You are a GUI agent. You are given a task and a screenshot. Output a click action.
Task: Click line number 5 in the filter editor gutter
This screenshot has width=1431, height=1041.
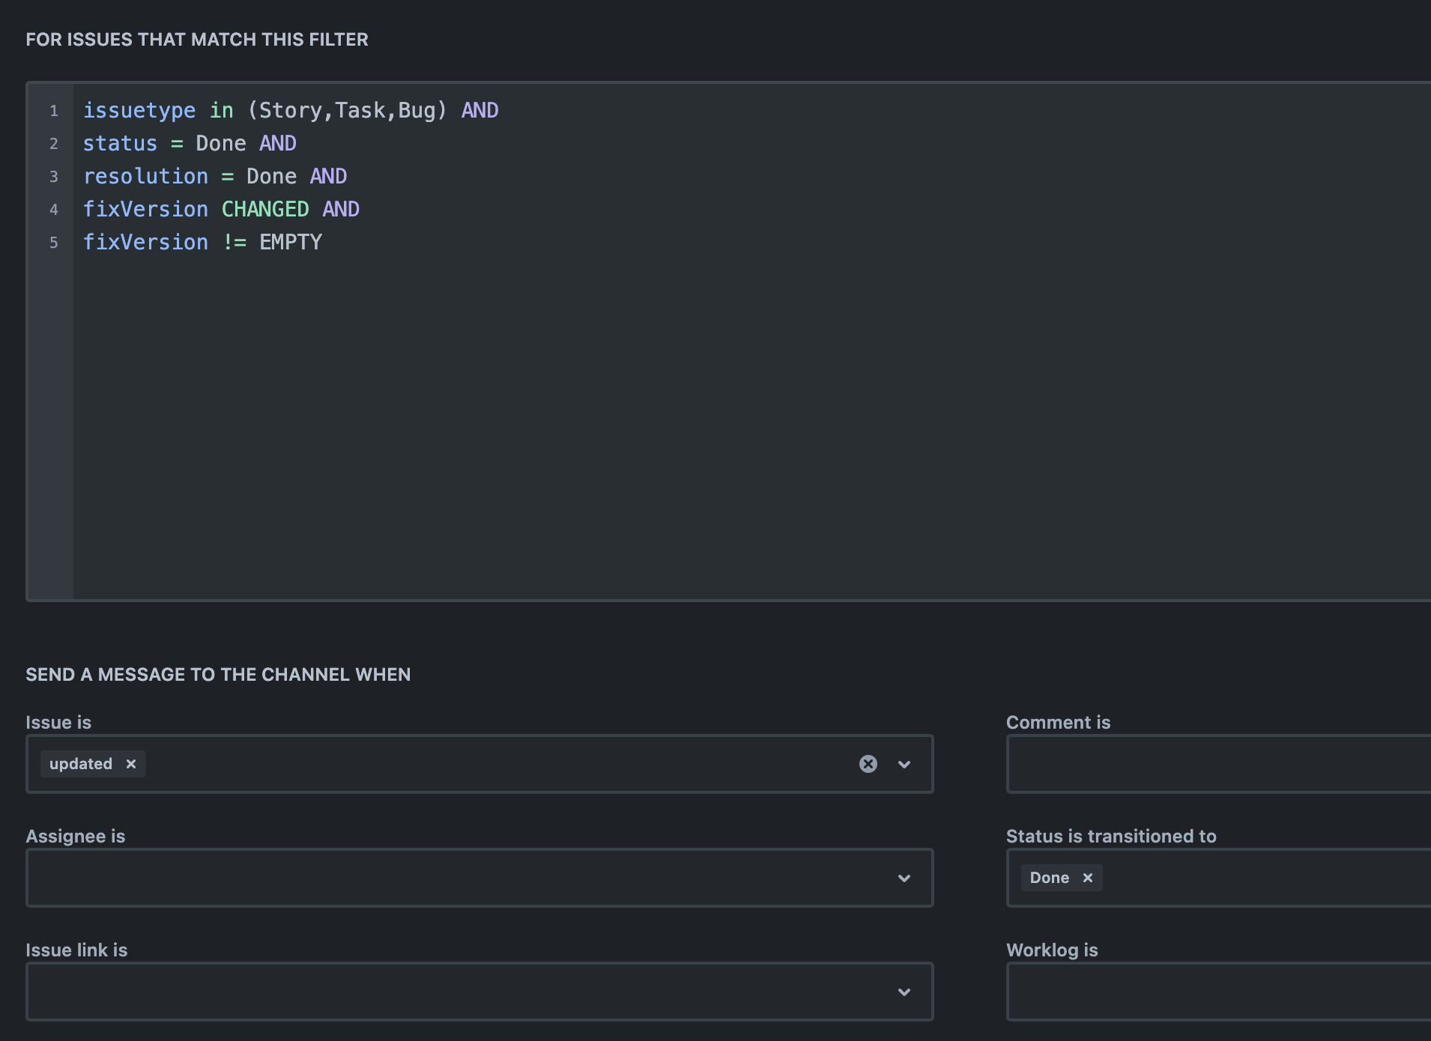point(54,243)
